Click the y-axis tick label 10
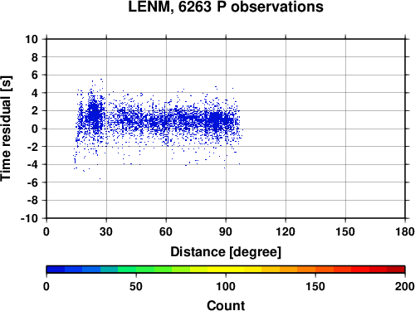The image size is (415, 311). point(32,39)
